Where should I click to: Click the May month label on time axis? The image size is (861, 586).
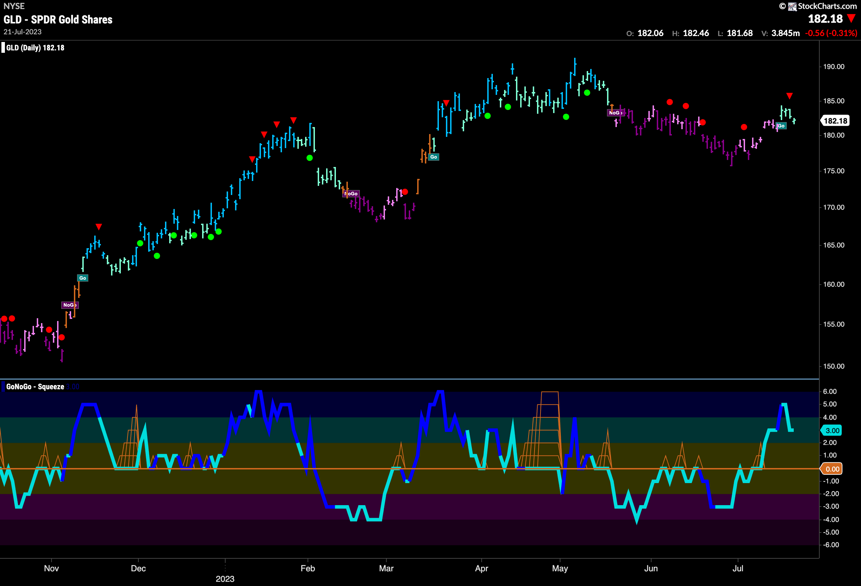click(560, 568)
